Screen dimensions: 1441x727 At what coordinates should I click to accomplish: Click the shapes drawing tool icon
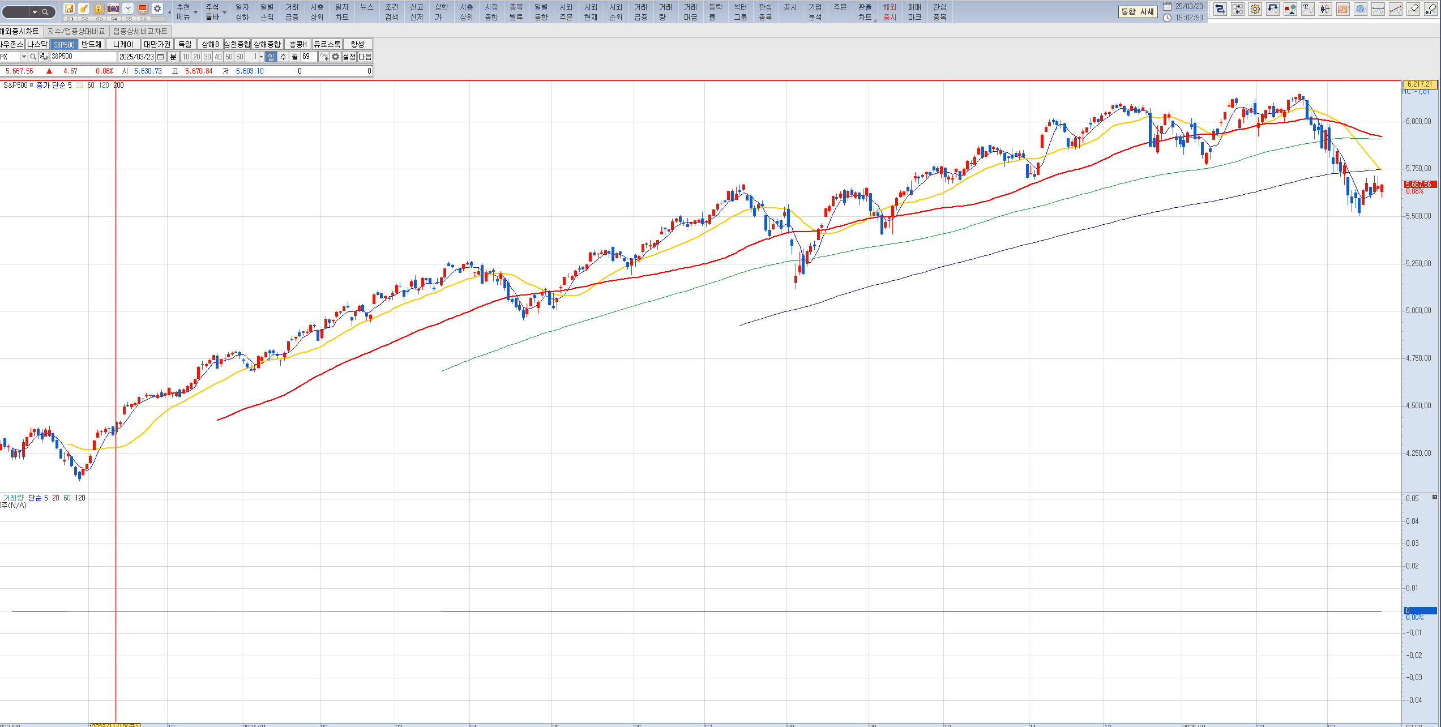tap(1290, 9)
